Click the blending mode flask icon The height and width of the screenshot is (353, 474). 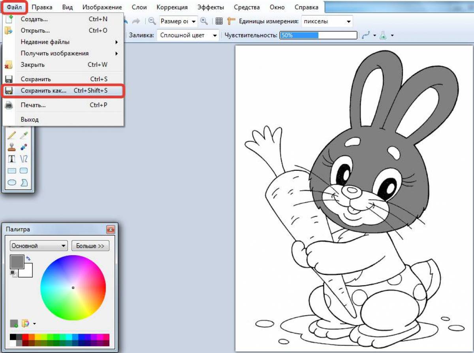tap(383, 35)
